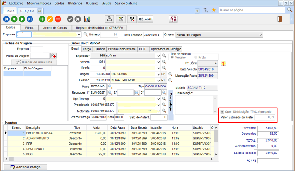Click search magnifier next to Placa field
This screenshot has height=171, width=295.
pos(110,87)
